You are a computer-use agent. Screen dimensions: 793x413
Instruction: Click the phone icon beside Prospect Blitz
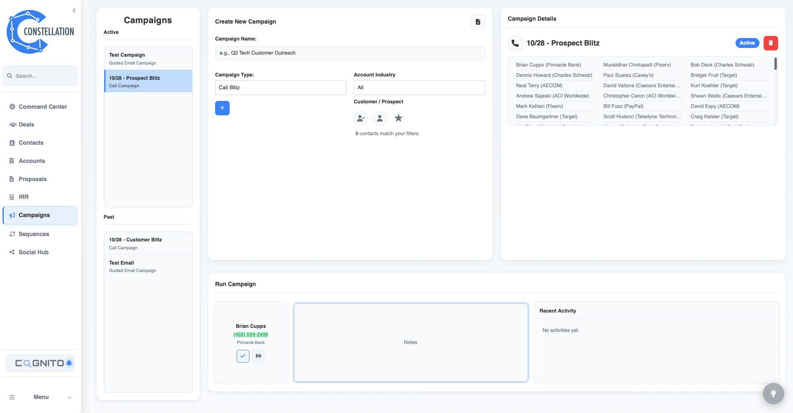pos(515,43)
